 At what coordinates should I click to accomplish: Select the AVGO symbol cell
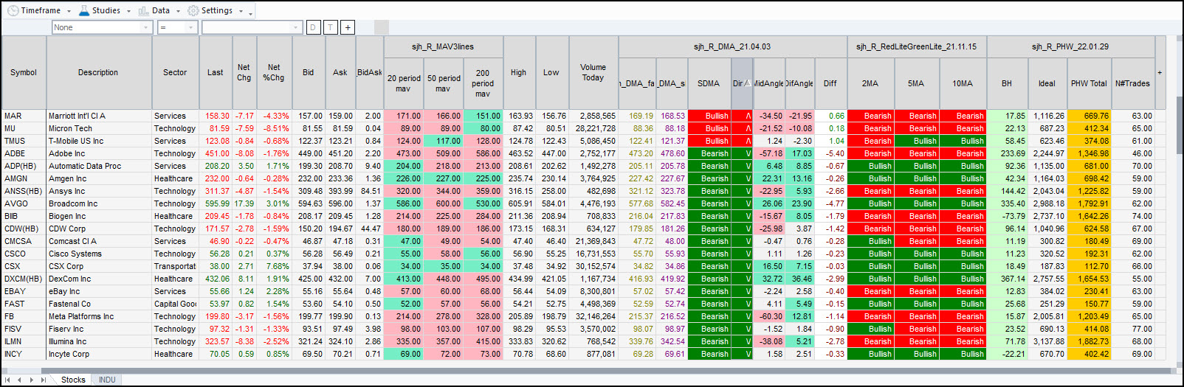(x=24, y=203)
